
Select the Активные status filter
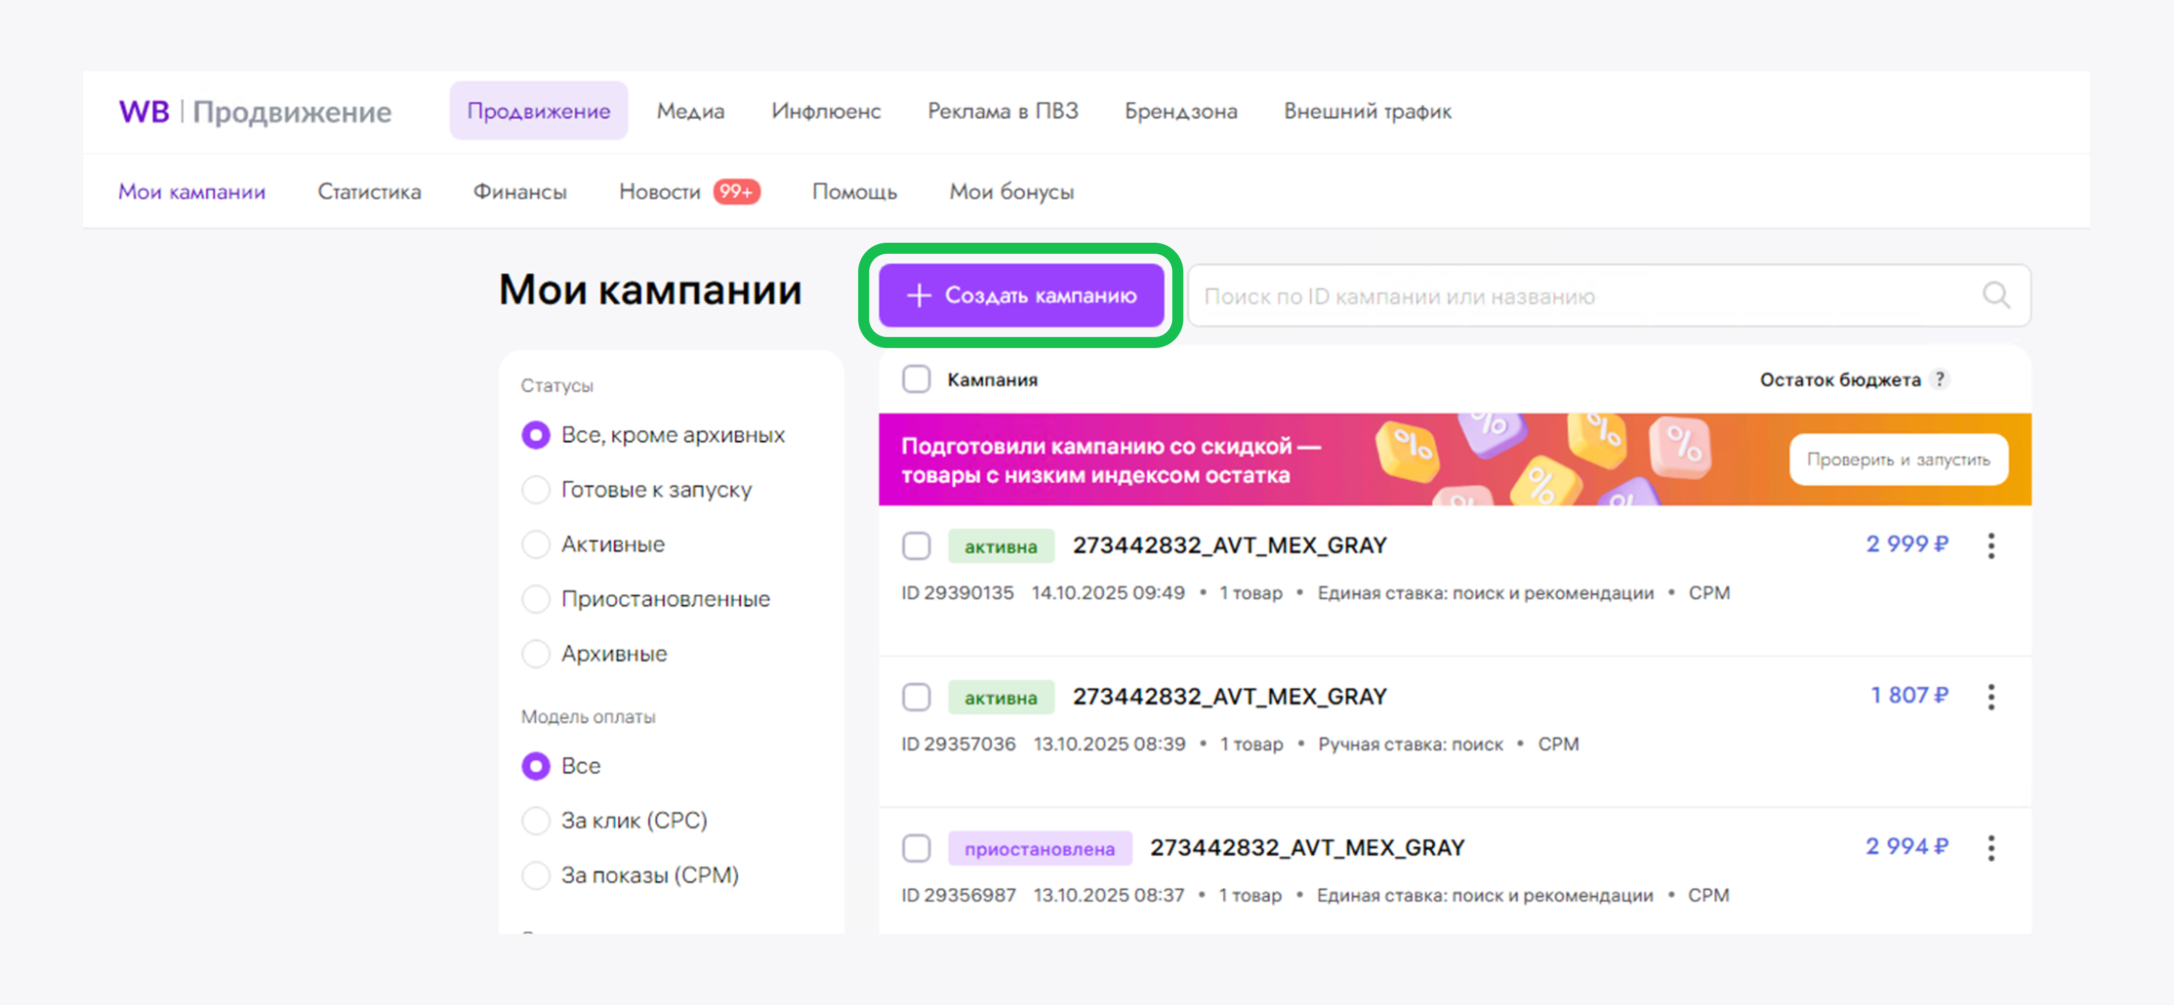[536, 545]
